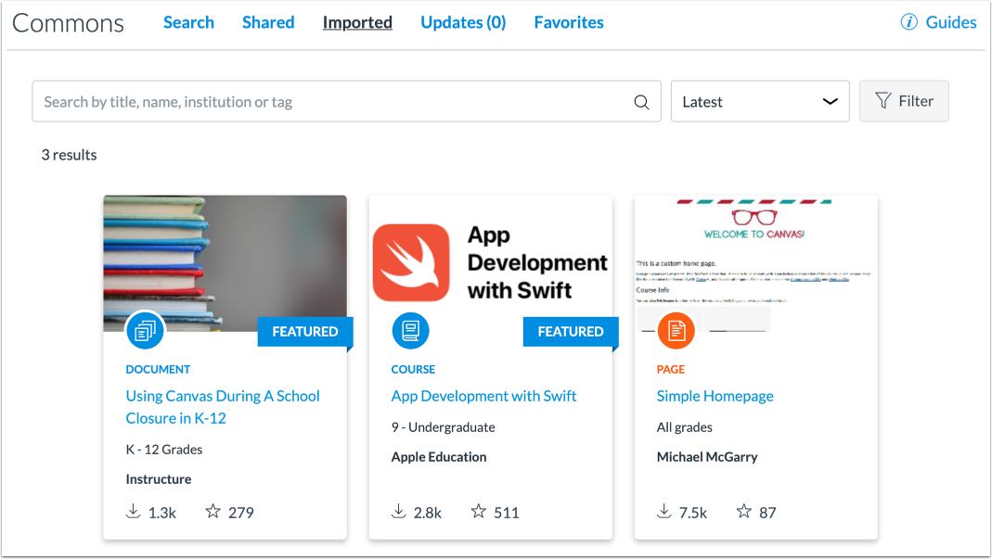Click the download icon under App Development with Swift
This screenshot has width=992, height=559.
(x=399, y=511)
